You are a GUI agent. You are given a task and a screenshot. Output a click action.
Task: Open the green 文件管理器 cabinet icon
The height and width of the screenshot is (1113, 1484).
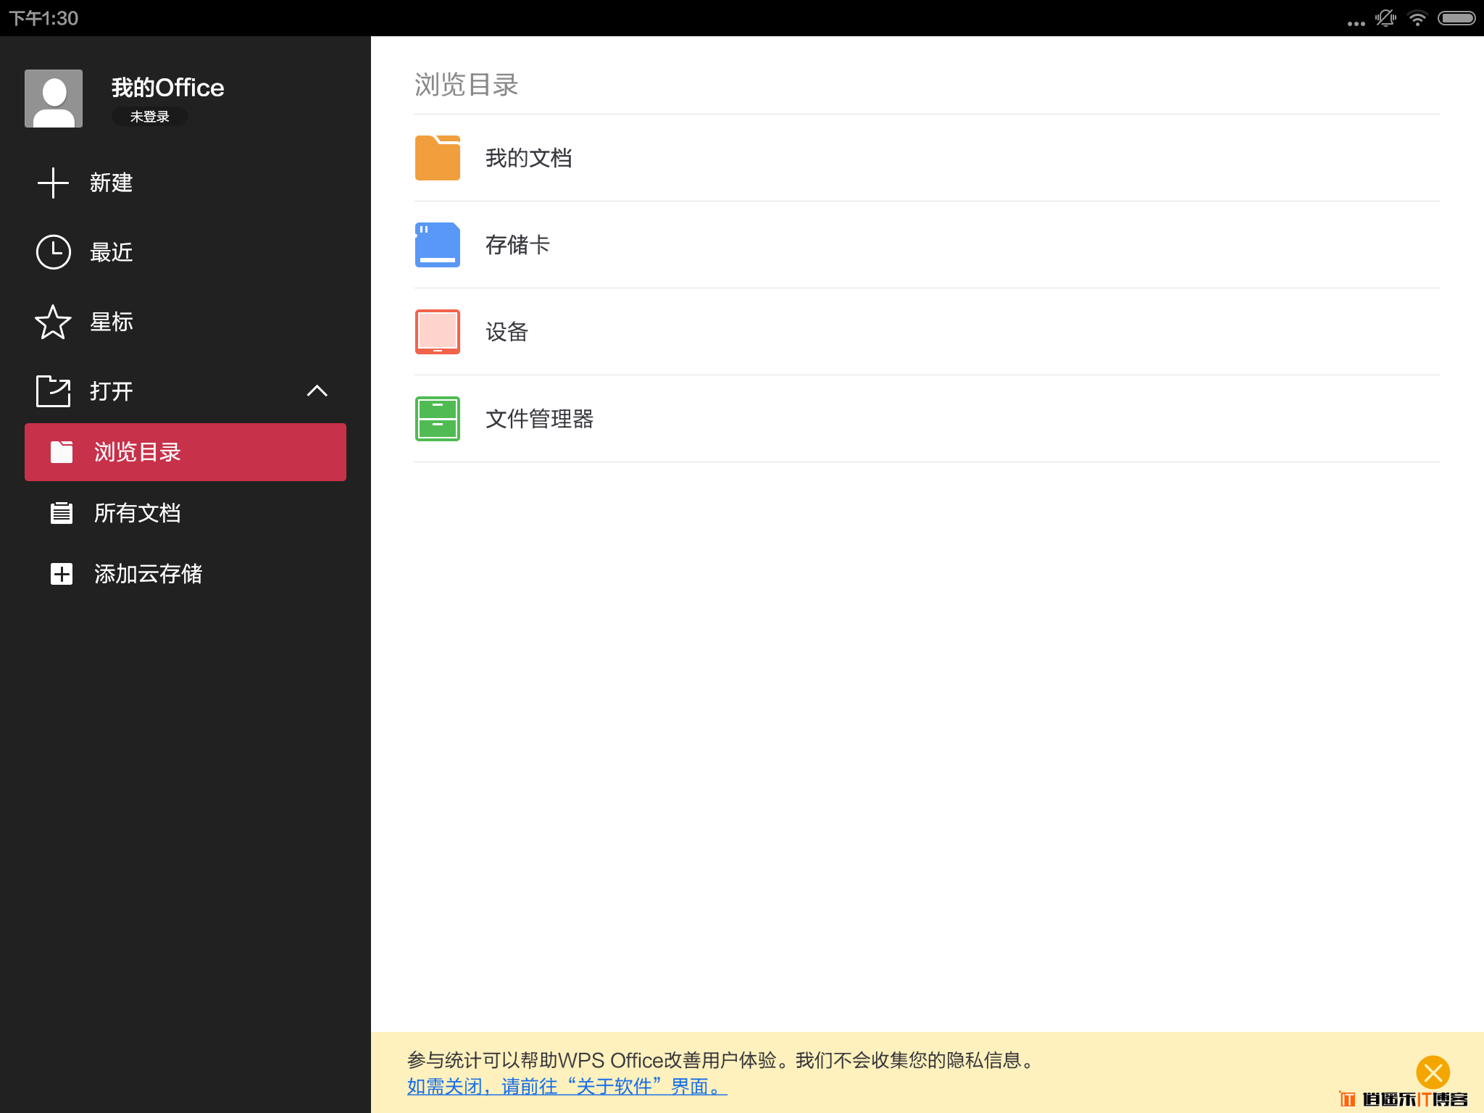pos(438,419)
